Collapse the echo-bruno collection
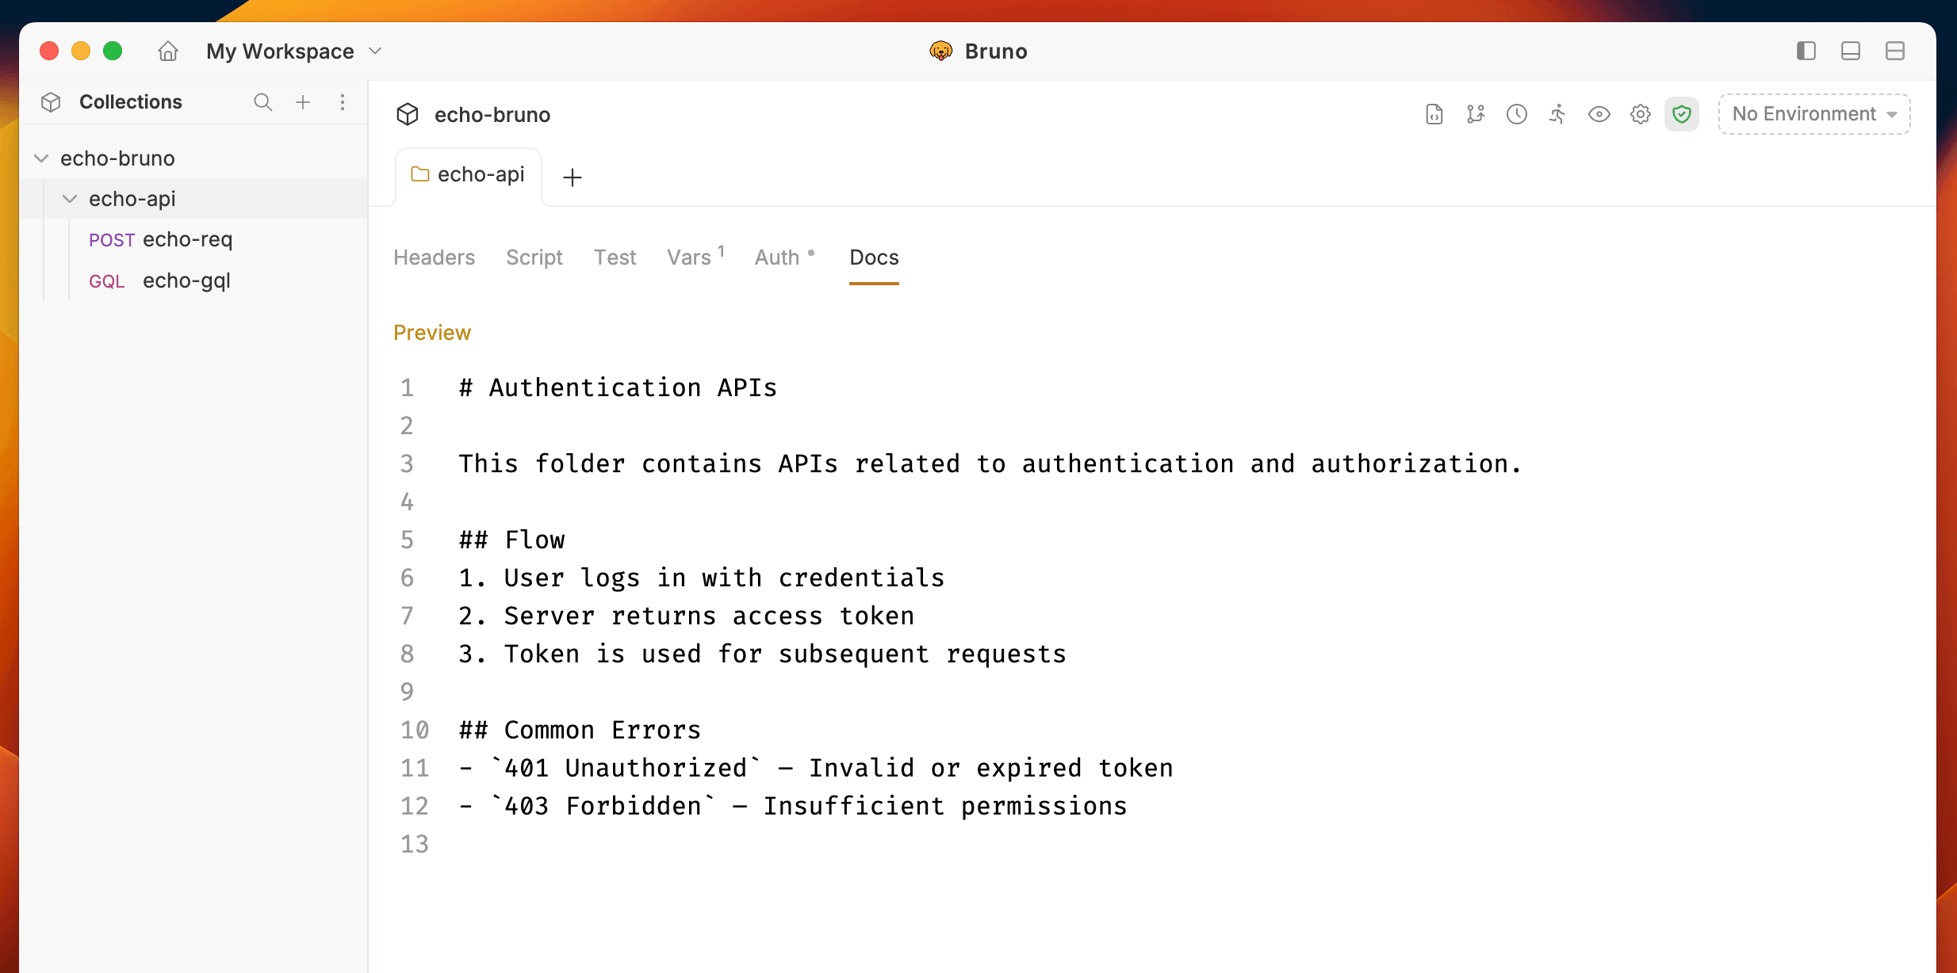This screenshot has width=1957, height=973. pos(41,158)
